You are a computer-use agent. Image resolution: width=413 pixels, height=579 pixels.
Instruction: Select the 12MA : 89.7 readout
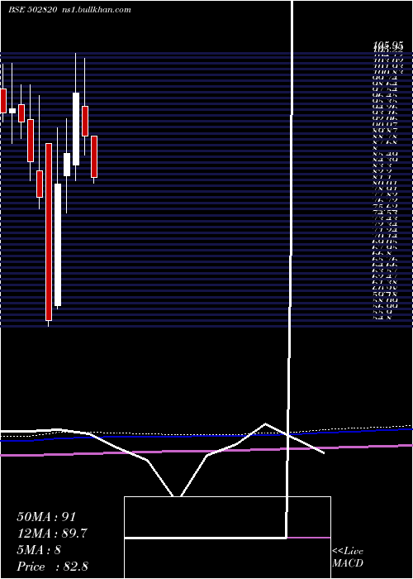click(52, 534)
